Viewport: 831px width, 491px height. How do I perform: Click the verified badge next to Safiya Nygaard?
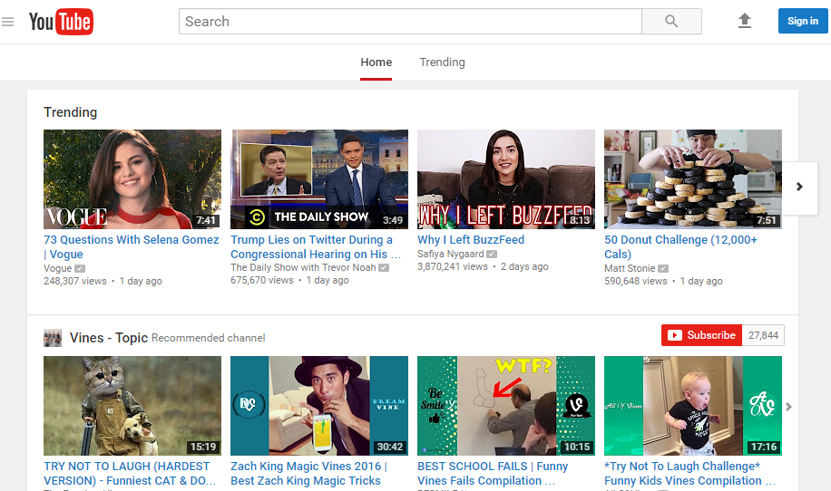pos(492,255)
